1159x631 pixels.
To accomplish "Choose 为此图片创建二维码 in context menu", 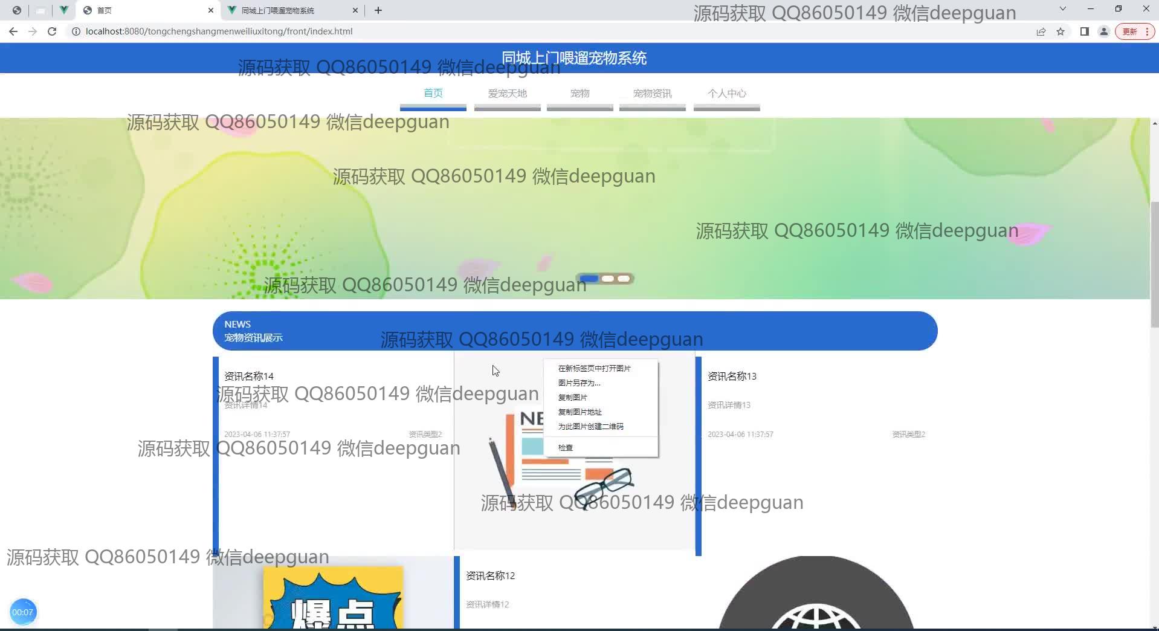I will [x=601, y=426].
